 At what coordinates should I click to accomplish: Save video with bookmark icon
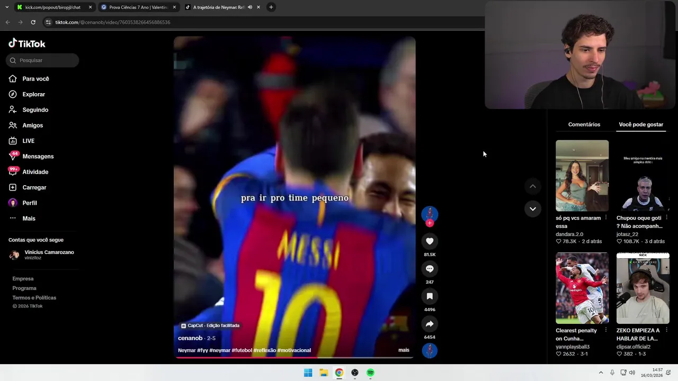tap(430, 296)
